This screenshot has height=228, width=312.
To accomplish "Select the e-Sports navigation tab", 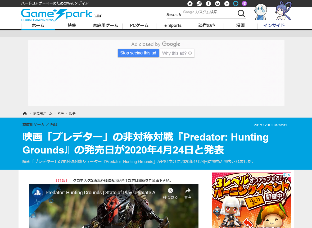I will [173, 26].
